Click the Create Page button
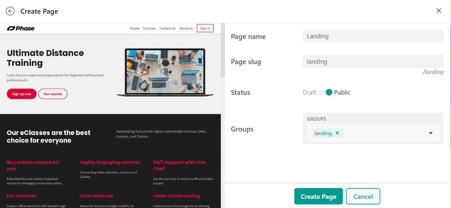Screen dimensions: 451x208 (x=318, y=197)
